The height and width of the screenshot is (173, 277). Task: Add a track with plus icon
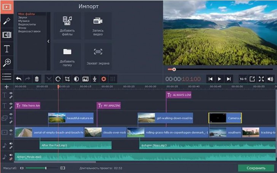pyautogui.click(x=7, y=86)
